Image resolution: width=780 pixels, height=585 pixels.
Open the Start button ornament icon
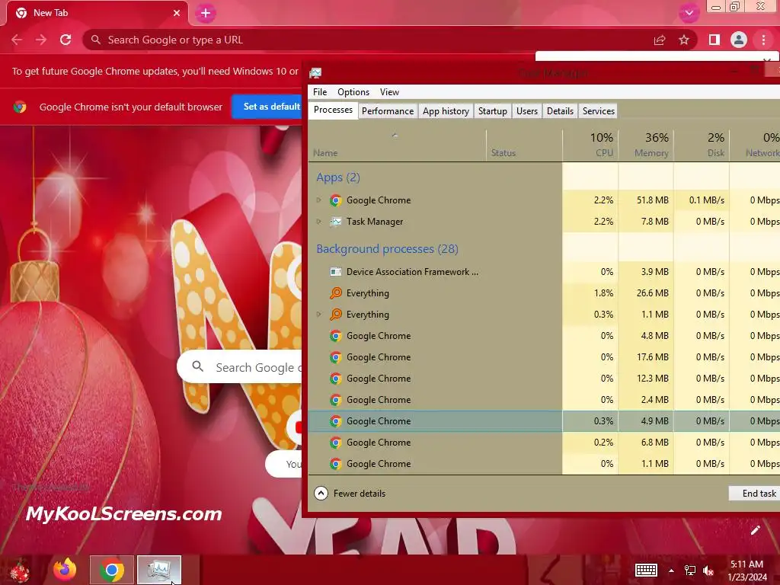tap(20, 570)
